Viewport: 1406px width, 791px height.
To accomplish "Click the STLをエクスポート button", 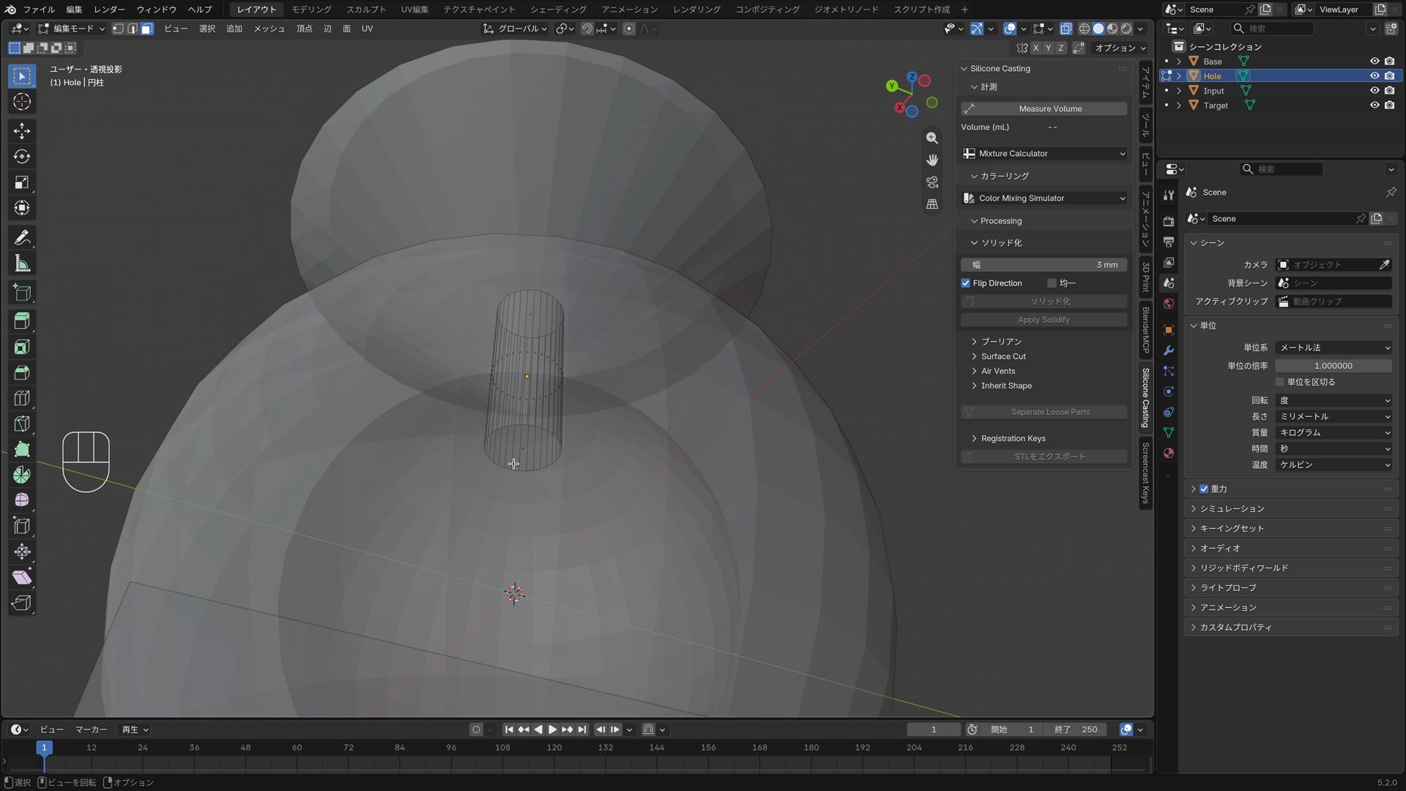I will point(1044,457).
